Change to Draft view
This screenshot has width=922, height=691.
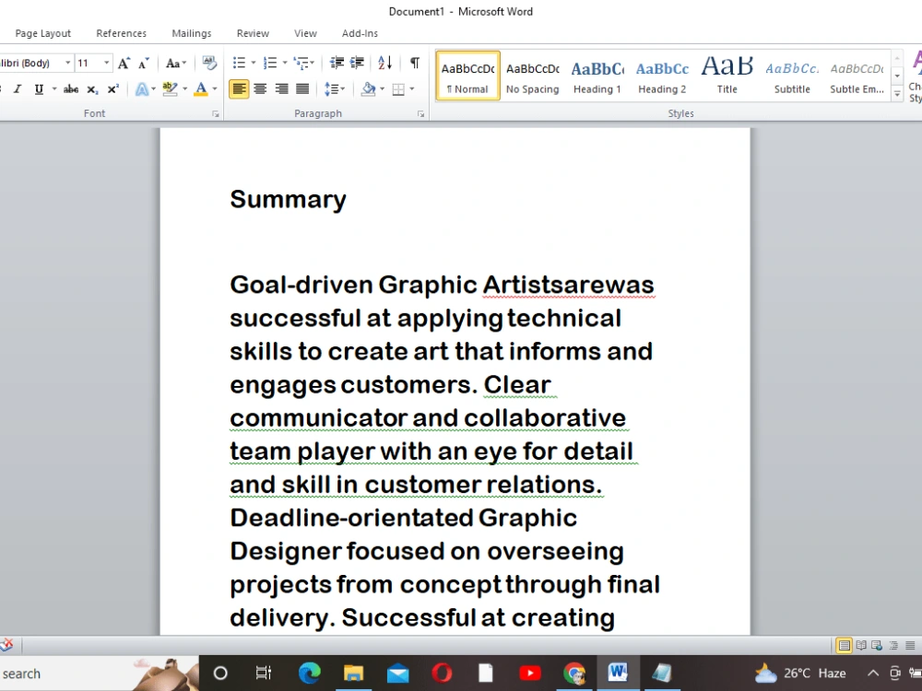[x=910, y=646]
